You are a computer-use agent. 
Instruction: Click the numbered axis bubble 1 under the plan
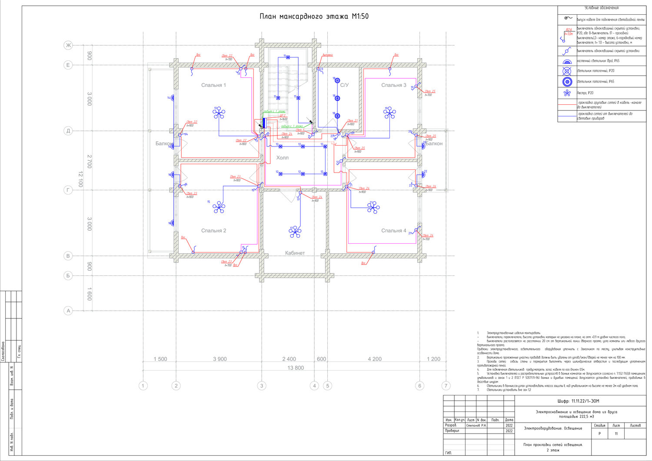click(x=143, y=385)
